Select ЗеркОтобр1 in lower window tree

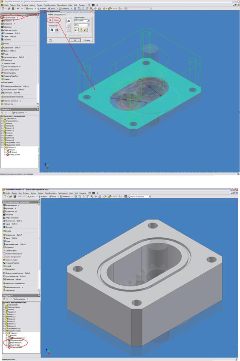(x=14, y=345)
